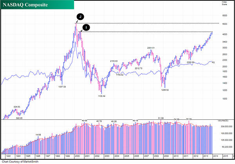The image size is (235, 164).
Task: Click the 1750.82 price label
Action: click(120, 75)
